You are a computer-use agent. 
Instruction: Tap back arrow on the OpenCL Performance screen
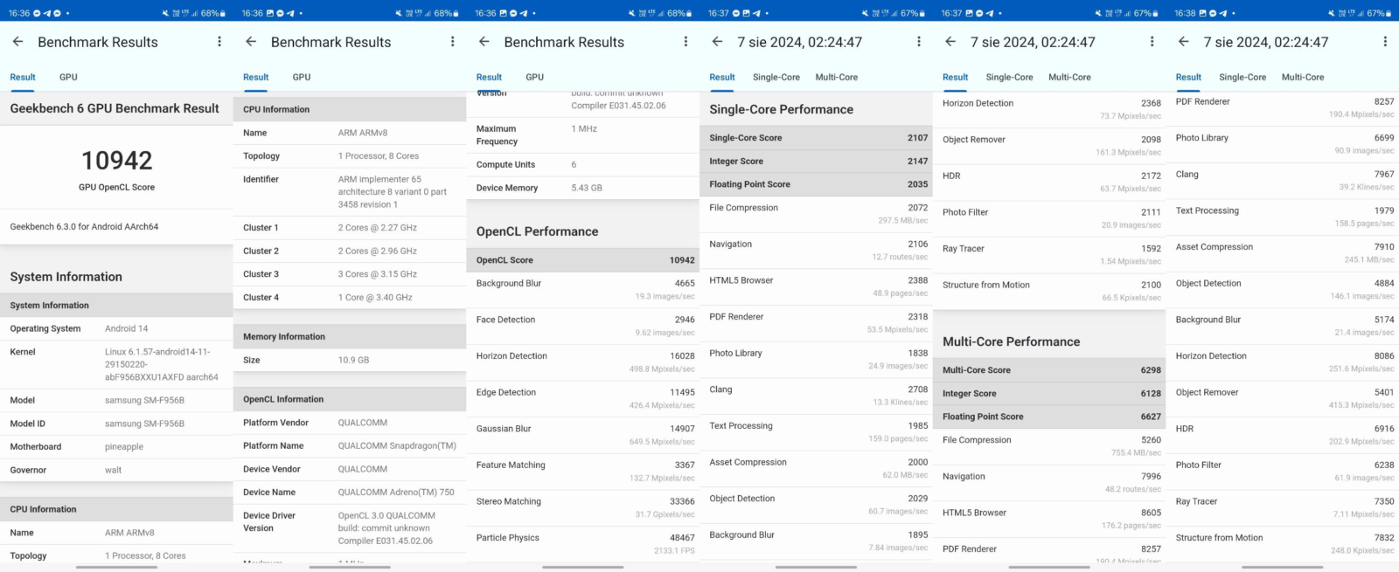tap(484, 42)
